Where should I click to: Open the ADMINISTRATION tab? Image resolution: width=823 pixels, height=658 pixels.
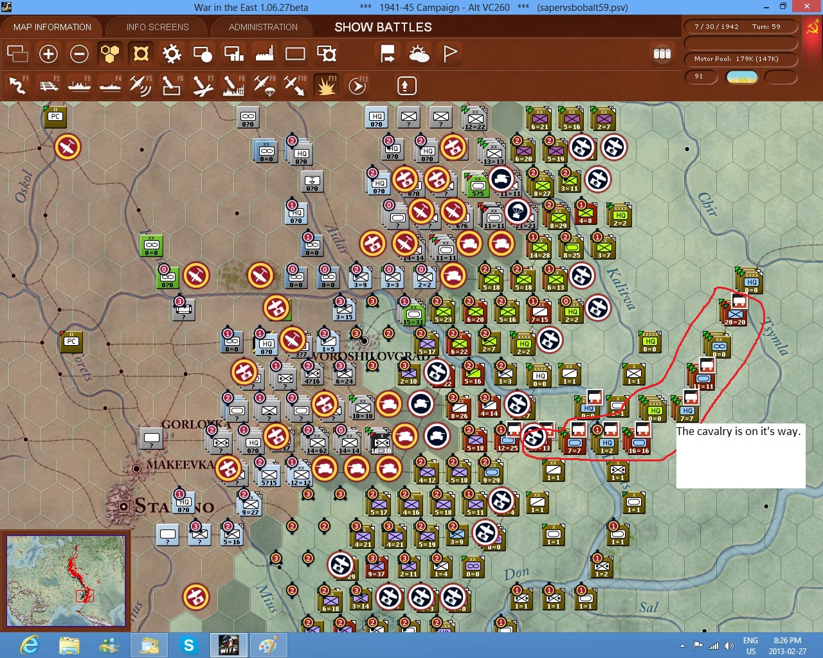point(263,27)
